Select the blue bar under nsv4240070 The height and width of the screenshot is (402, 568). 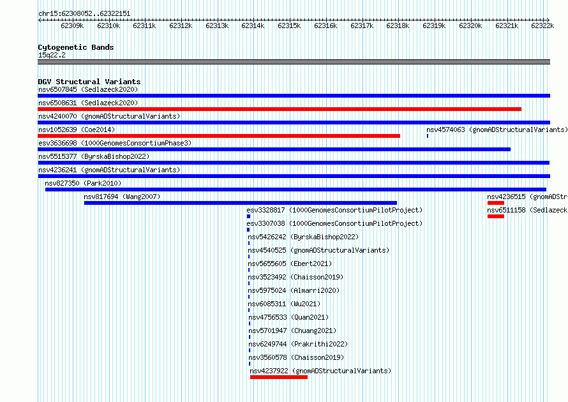pos(294,123)
